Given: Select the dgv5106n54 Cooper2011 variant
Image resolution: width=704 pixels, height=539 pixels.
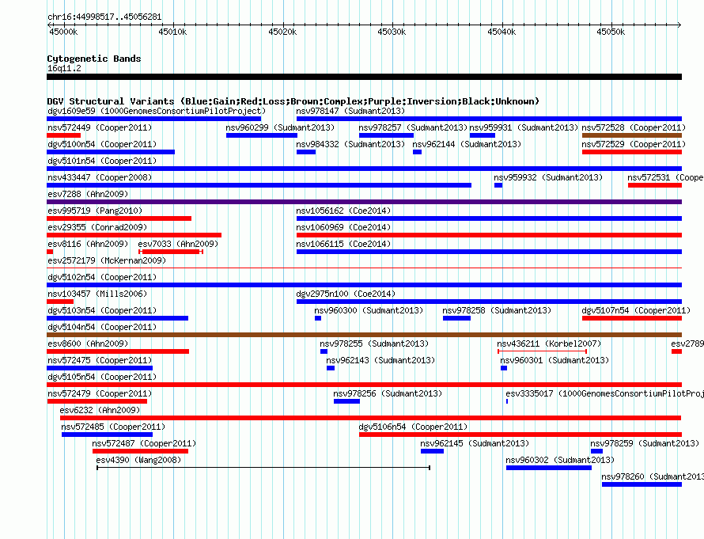Looking at the screenshot, I should point(413,427).
